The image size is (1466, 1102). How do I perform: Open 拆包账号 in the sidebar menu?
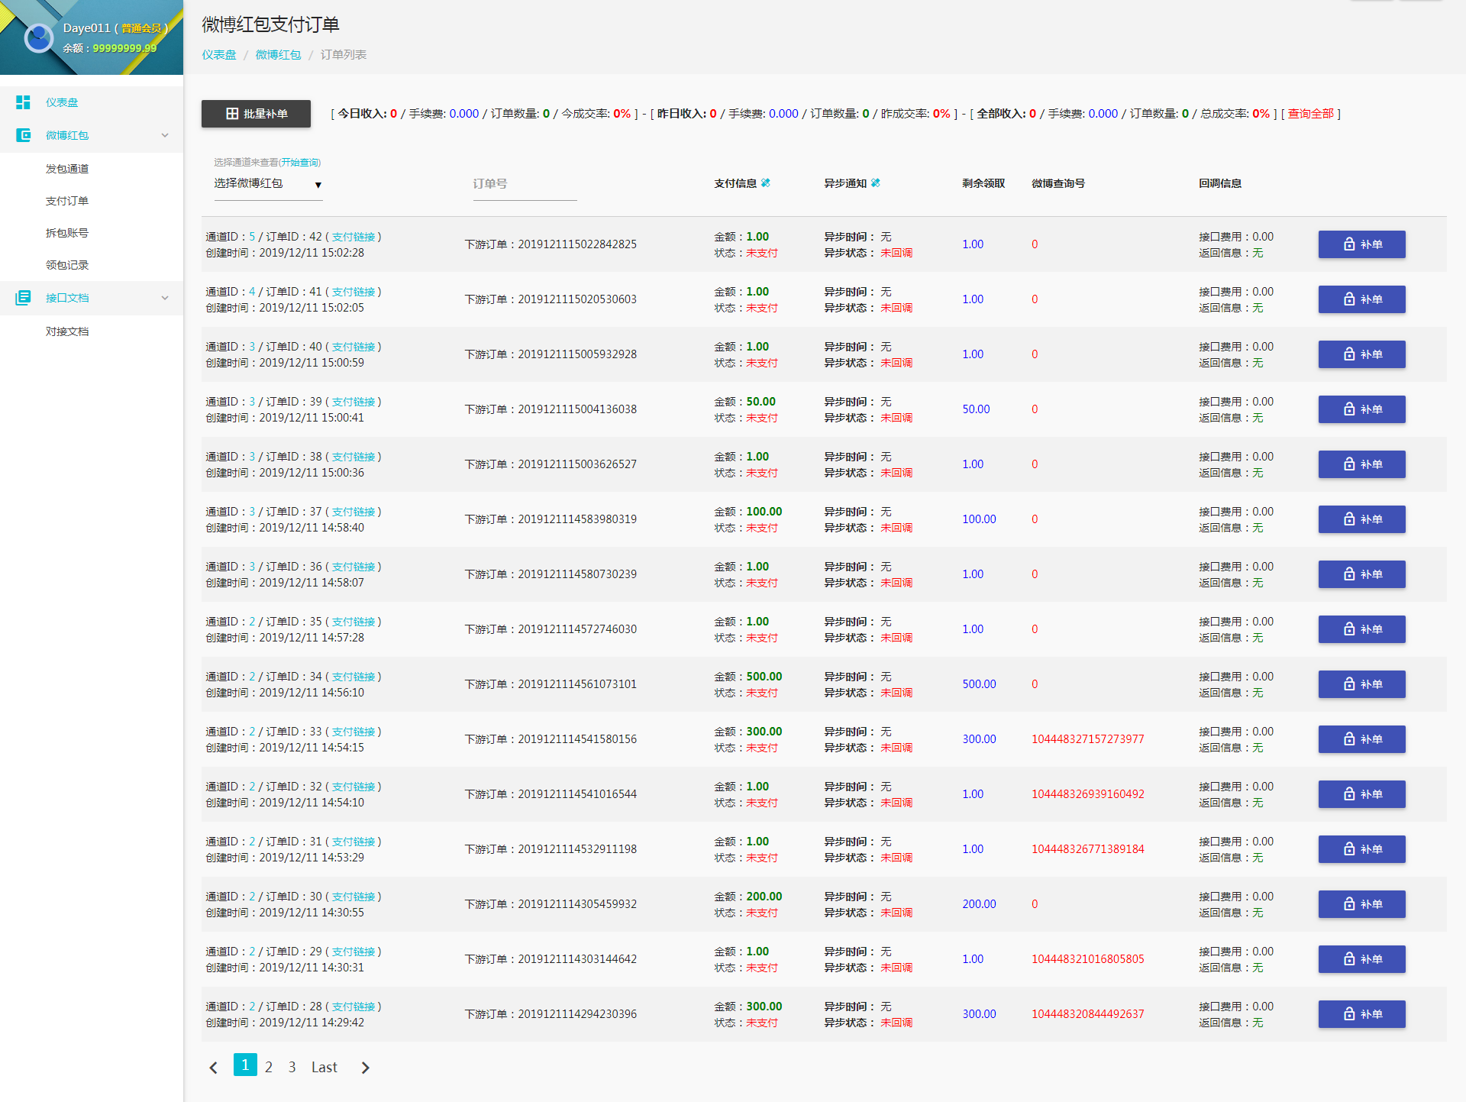point(67,233)
